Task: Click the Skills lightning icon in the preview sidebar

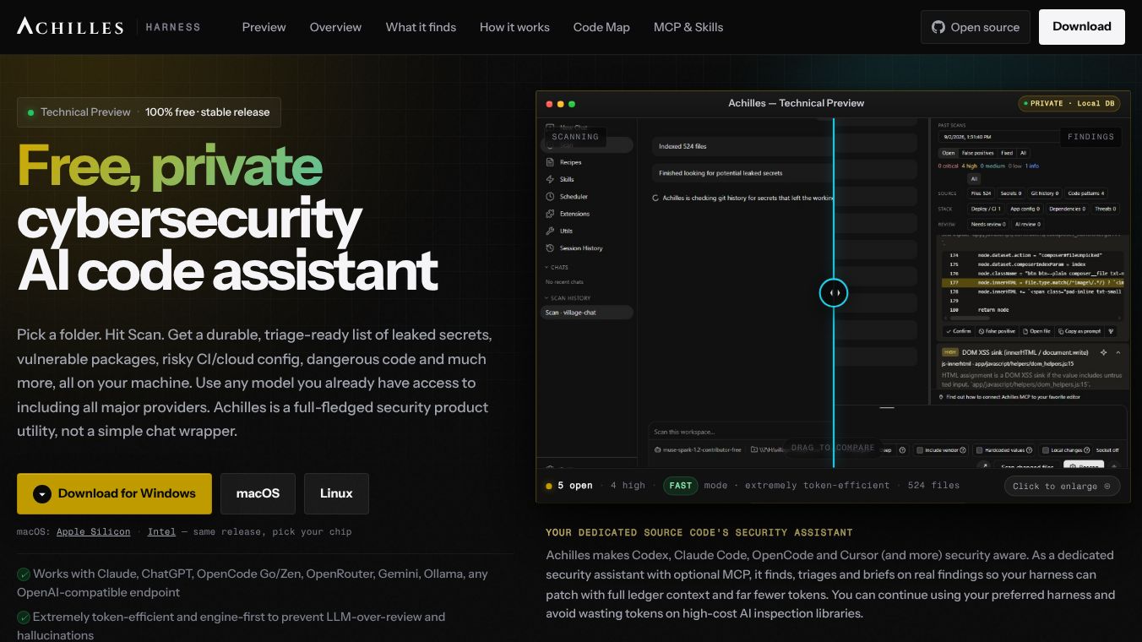Action: coord(551,179)
